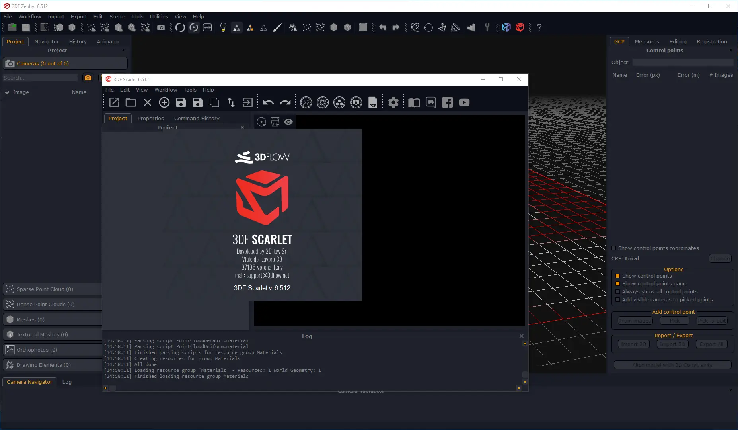Click the curved undo arrow in Scarlet toolbar
The height and width of the screenshot is (430, 738).
tap(269, 102)
